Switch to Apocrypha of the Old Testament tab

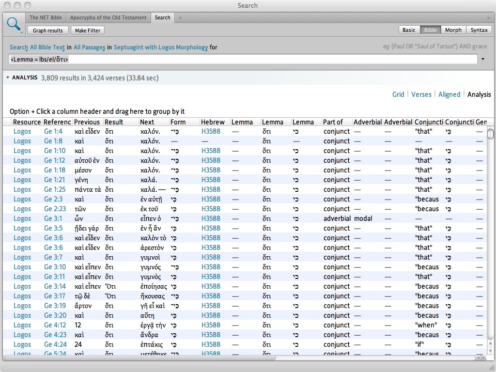pos(108,17)
